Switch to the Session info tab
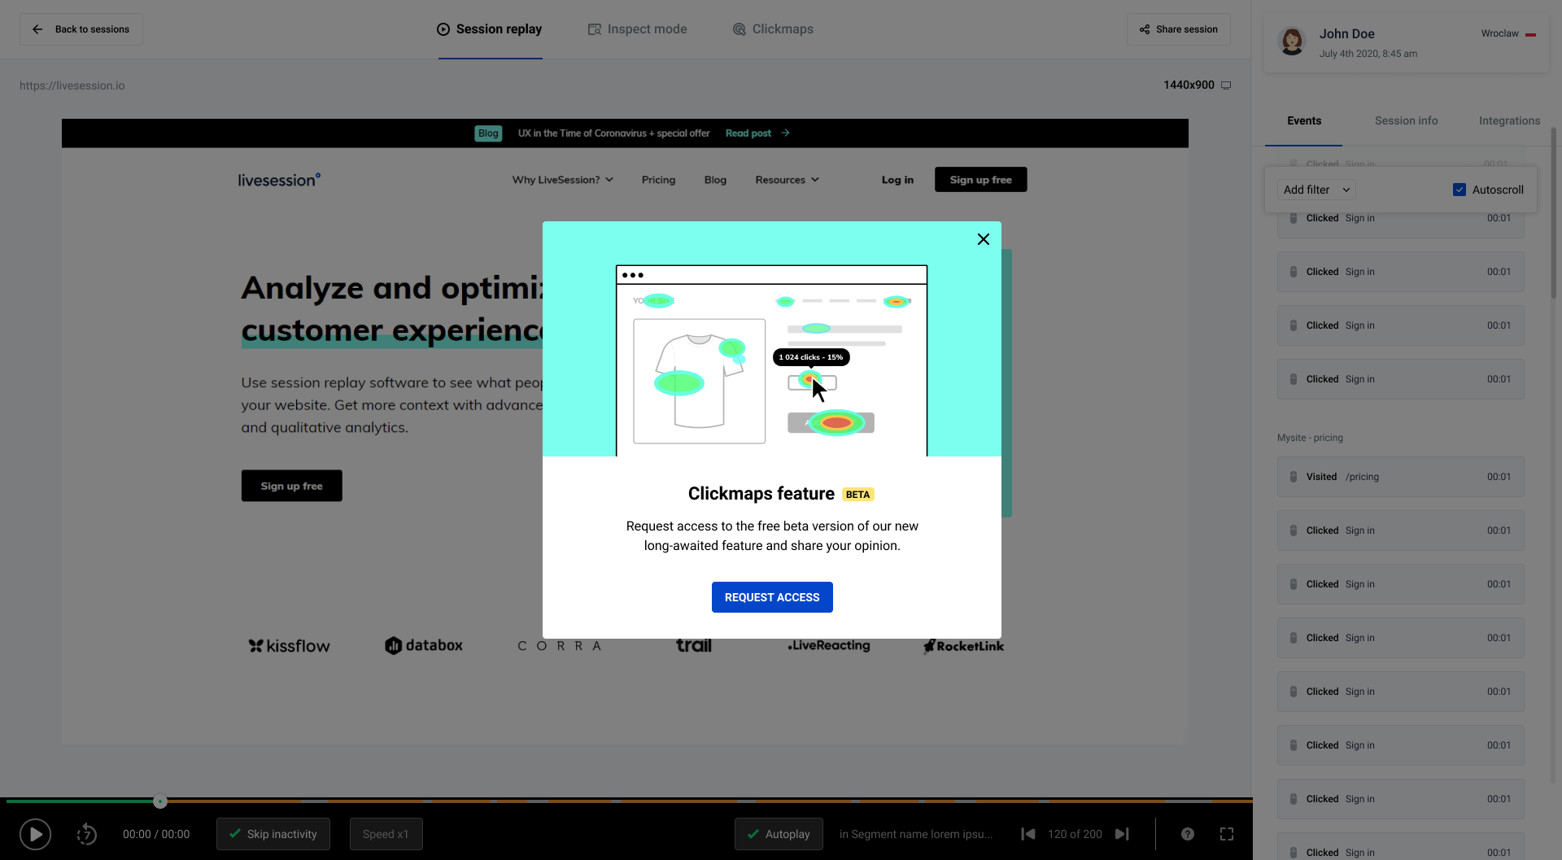 tap(1406, 120)
